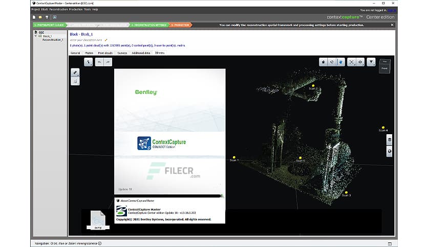Switch to the Additional data tab
Screen dimensions: 428x247
pos(141,53)
